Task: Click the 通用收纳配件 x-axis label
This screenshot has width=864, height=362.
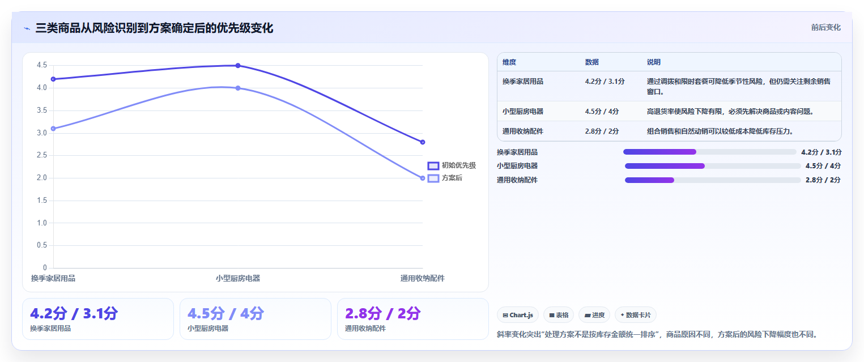Action: point(423,278)
